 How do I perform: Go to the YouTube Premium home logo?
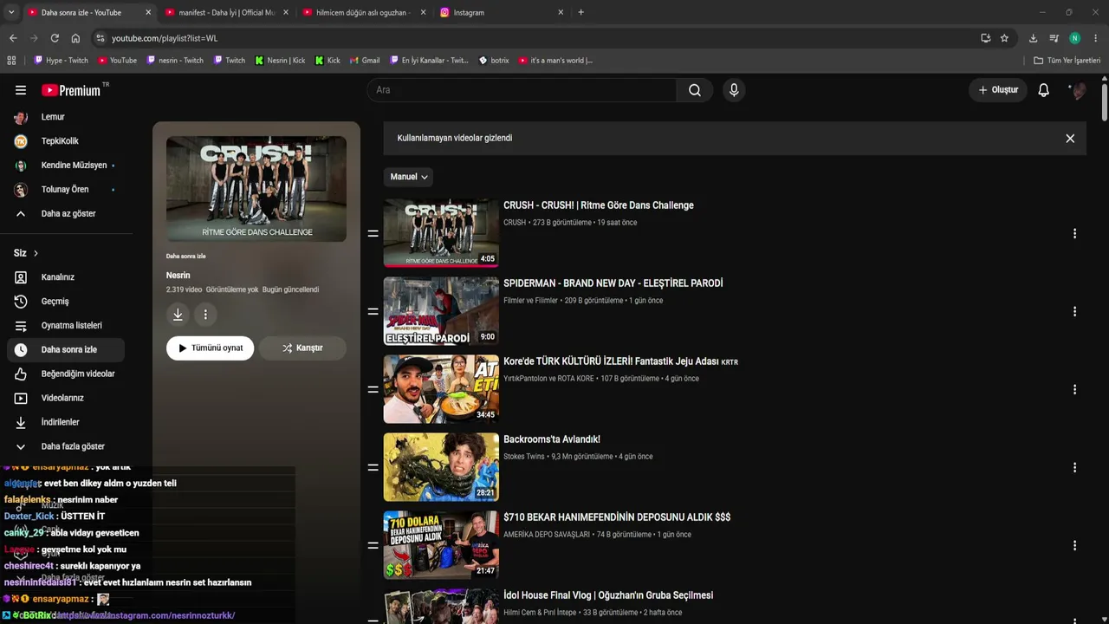point(71,90)
